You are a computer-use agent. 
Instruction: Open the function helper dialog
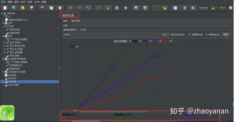175,8
